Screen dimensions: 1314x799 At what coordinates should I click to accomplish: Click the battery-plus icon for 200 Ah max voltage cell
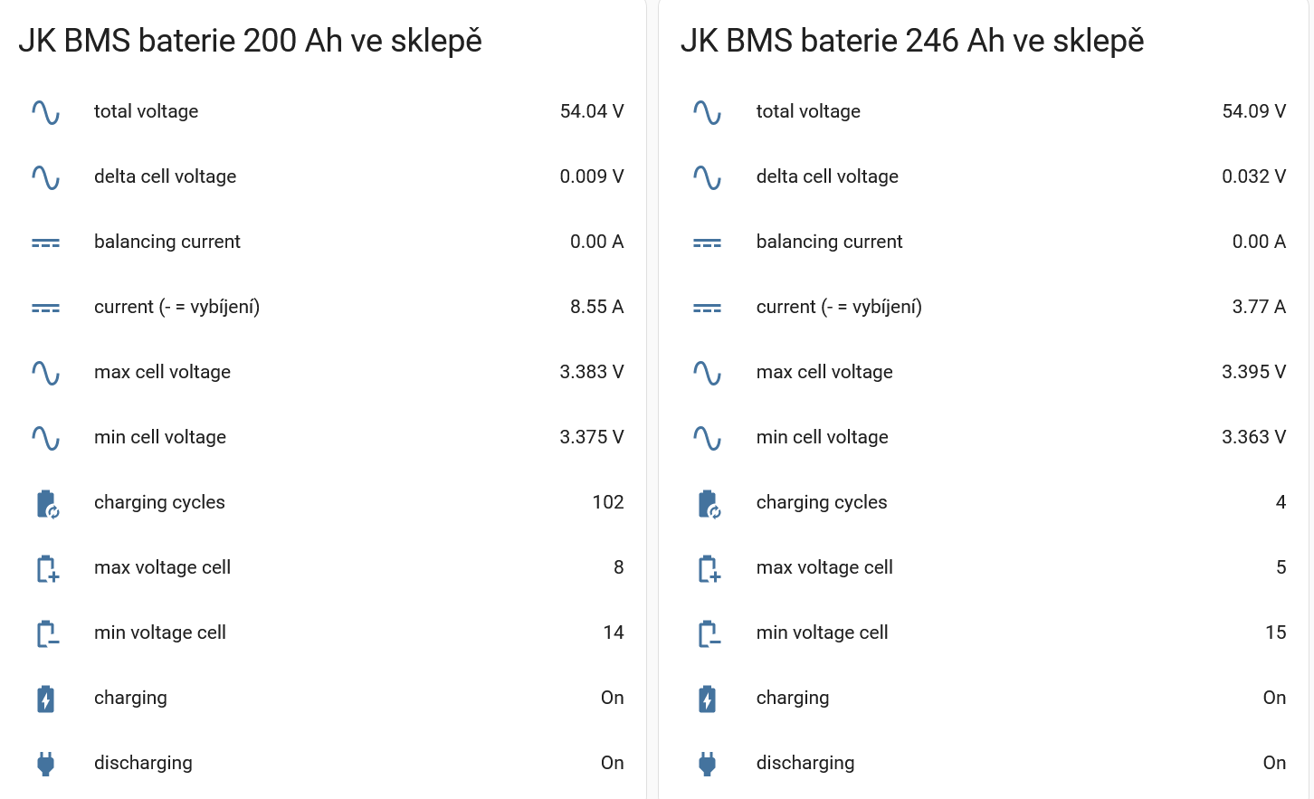coord(47,569)
